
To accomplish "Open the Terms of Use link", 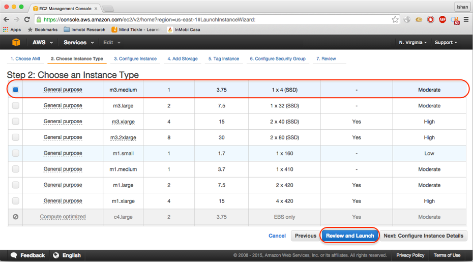I will tap(447, 255).
